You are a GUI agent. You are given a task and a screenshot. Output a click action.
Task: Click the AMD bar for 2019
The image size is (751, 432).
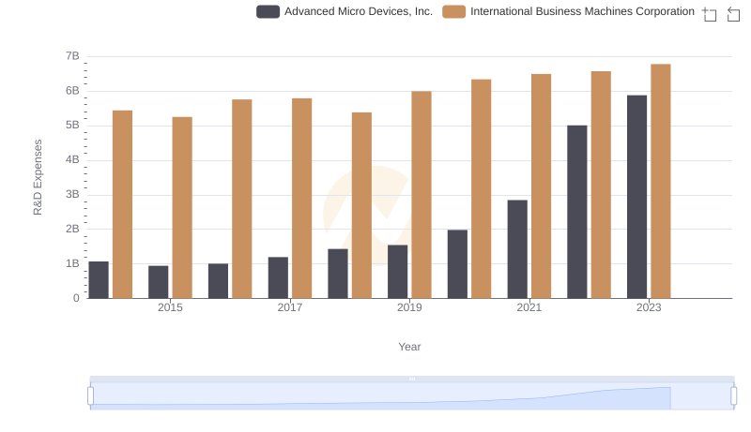[397, 272]
